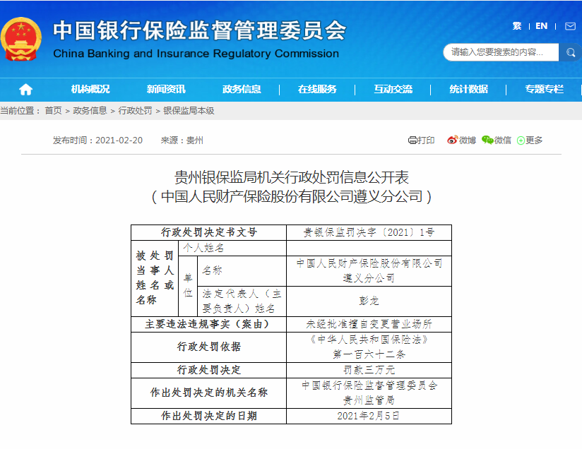Open the 统计数据 menu

pos(468,89)
